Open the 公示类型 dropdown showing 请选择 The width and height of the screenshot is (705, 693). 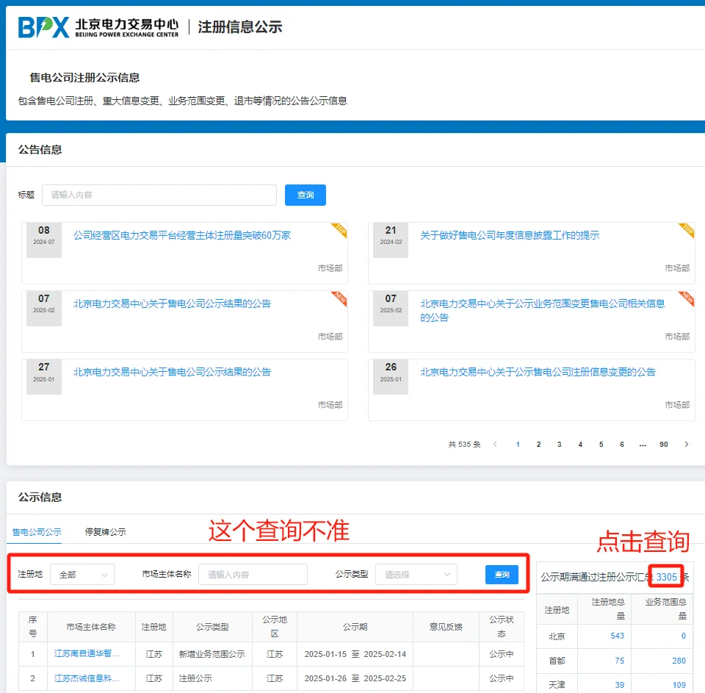(x=416, y=574)
